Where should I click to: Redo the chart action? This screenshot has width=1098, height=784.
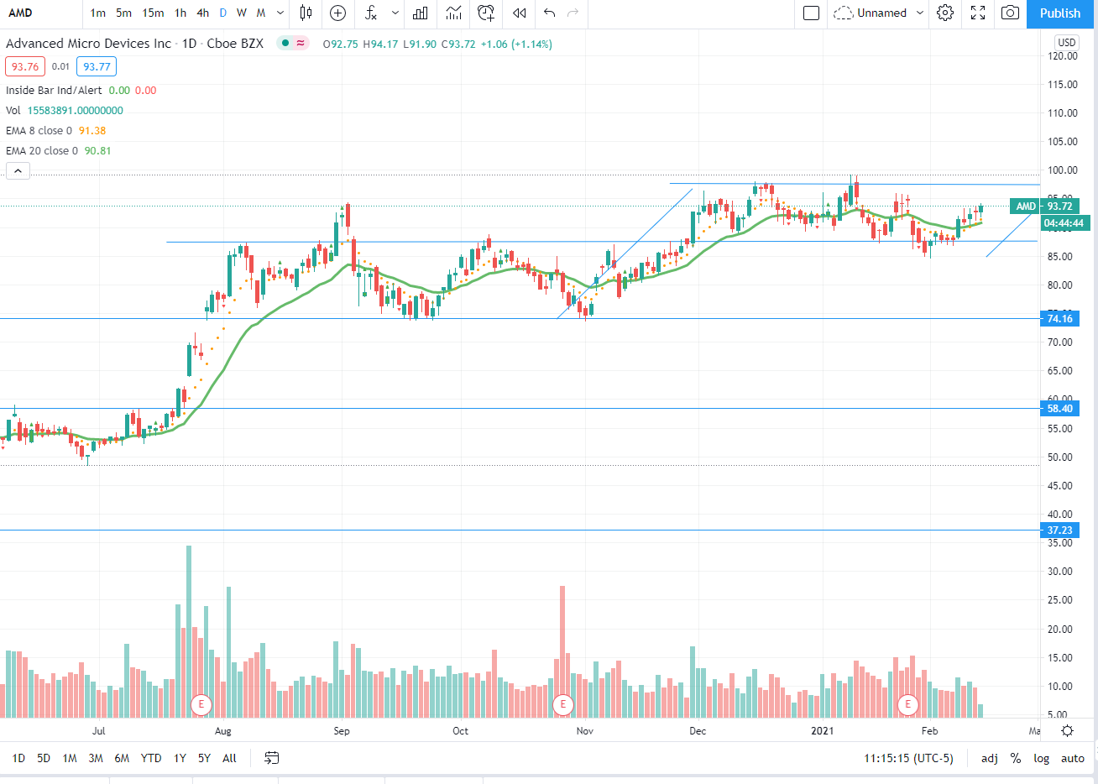[x=573, y=13]
